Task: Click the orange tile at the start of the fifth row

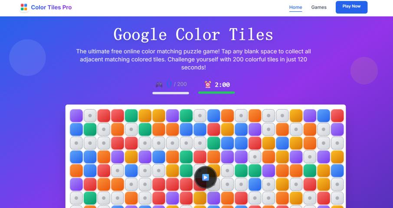Action: tap(76, 170)
